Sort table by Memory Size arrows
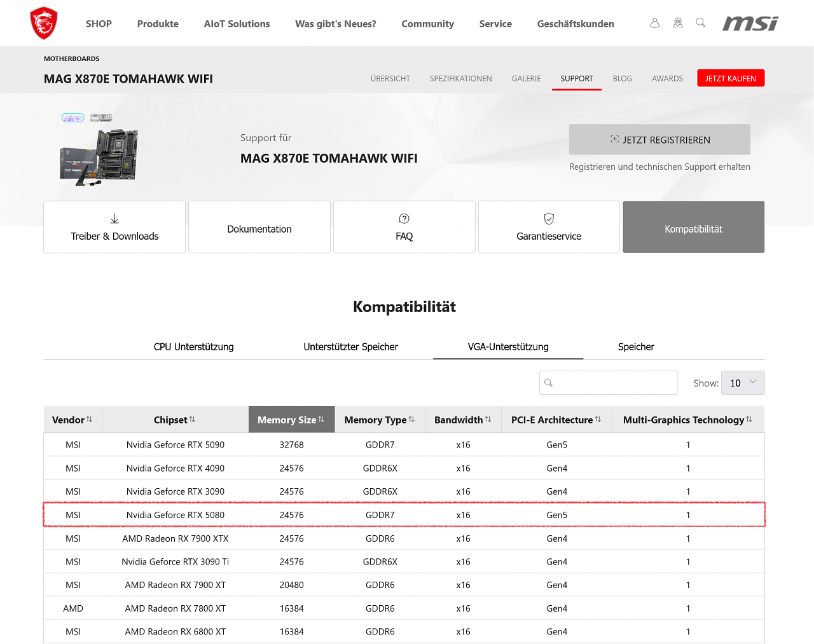The image size is (814, 644). click(x=322, y=420)
